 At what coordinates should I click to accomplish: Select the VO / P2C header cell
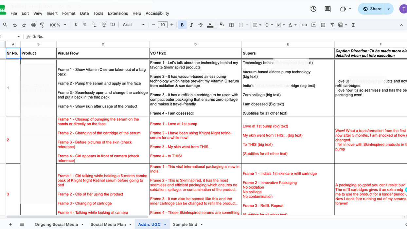pyautogui.click(x=195, y=53)
